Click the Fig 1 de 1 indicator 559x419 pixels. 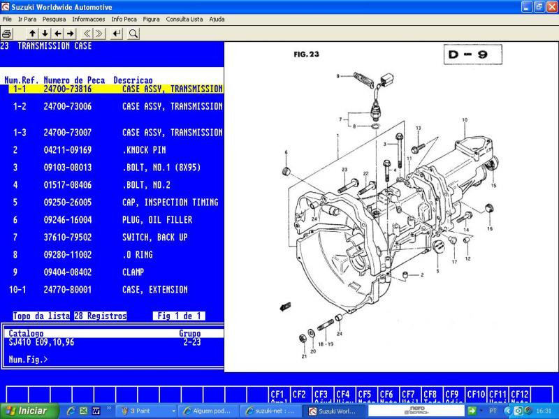coord(179,316)
